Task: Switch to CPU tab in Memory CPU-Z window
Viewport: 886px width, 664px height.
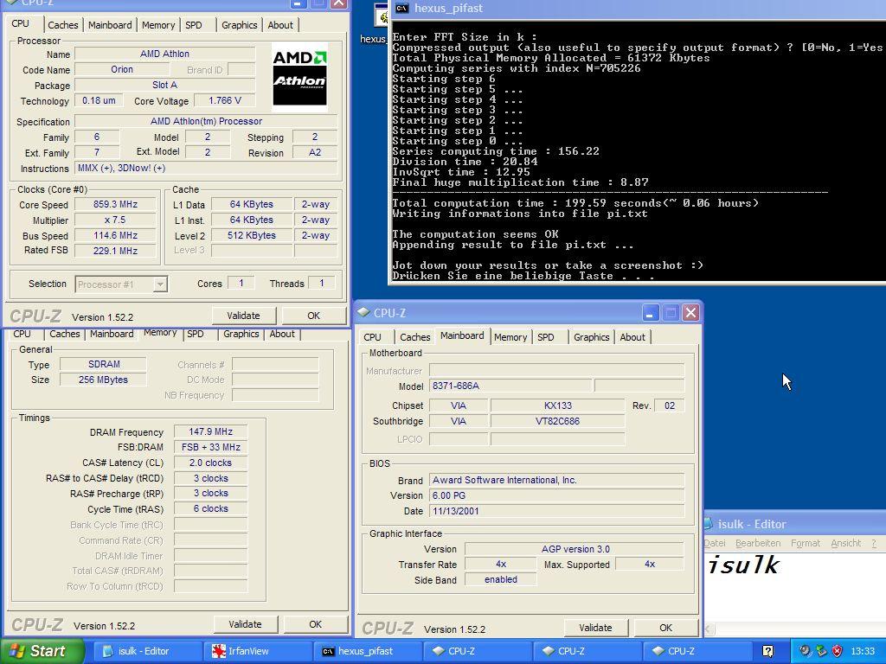Action: 22,334
